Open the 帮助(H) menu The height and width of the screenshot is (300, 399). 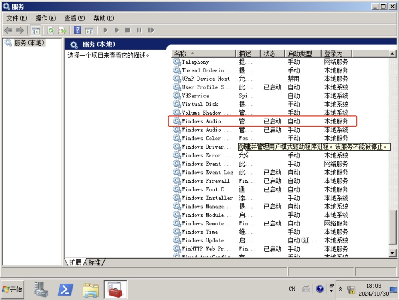(103, 18)
